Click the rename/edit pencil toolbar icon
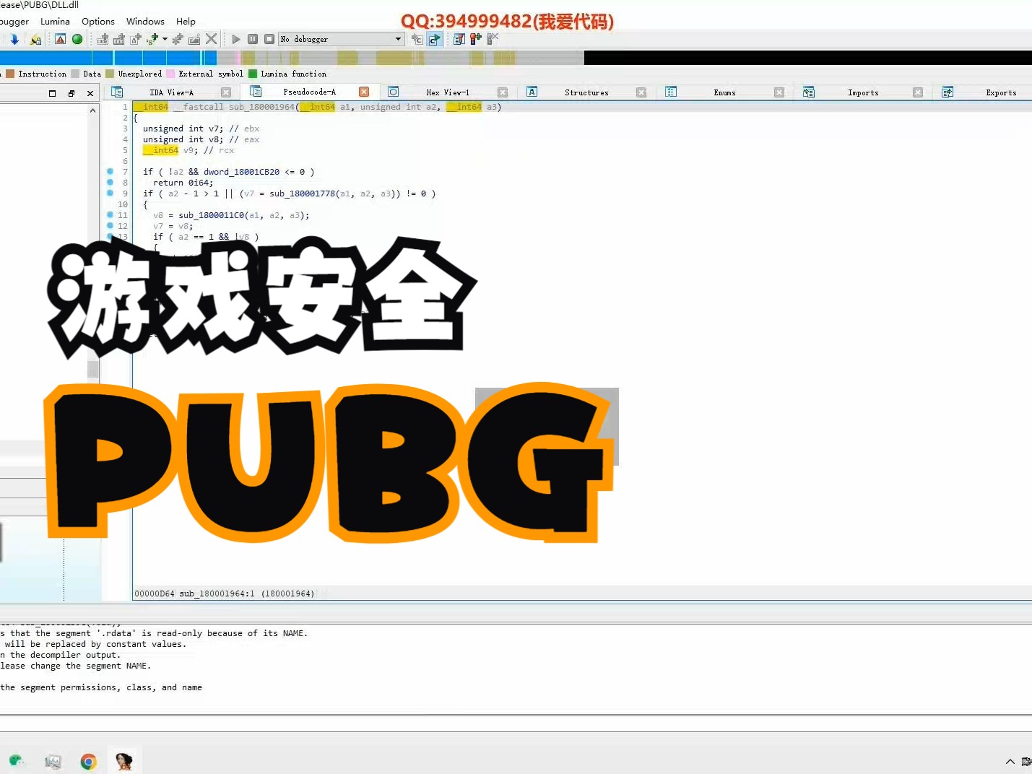Image resolution: width=1032 pixels, height=774 pixels. point(194,39)
